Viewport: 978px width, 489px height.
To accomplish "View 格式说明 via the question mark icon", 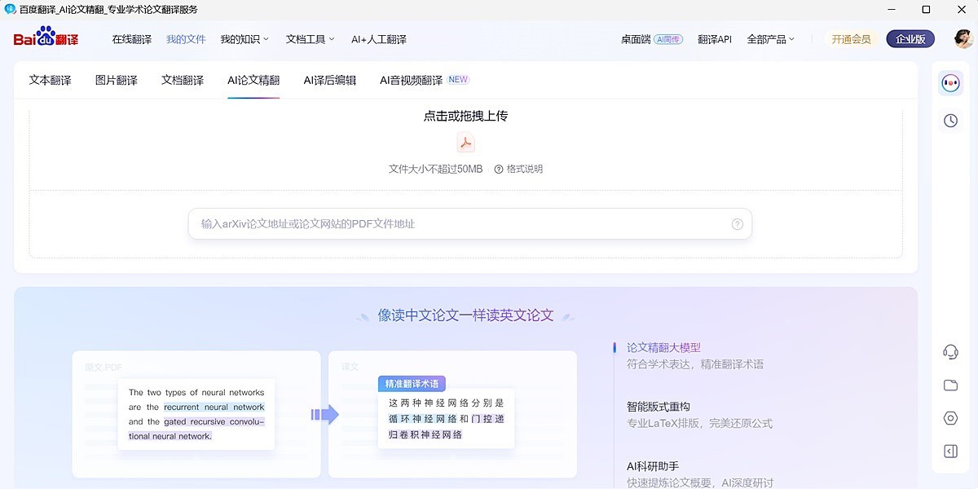I will coord(498,169).
